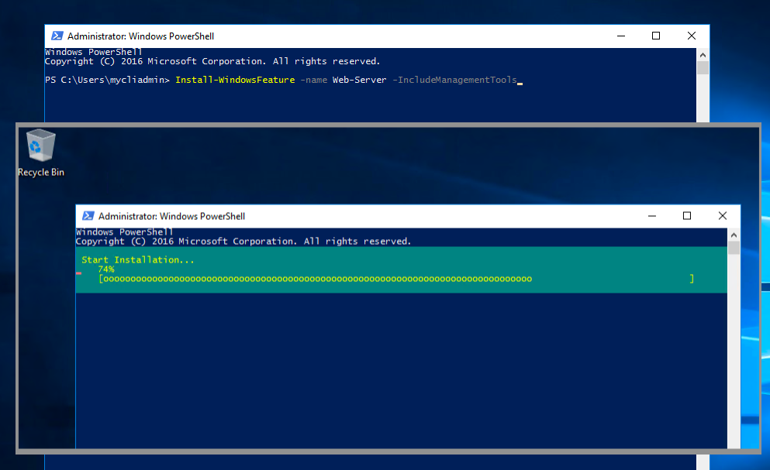The image size is (770, 470).
Task: Click the copyright line in the front PowerShell window
Action: (x=243, y=242)
